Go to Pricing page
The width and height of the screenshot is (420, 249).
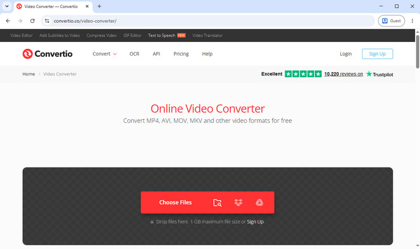(x=181, y=54)
